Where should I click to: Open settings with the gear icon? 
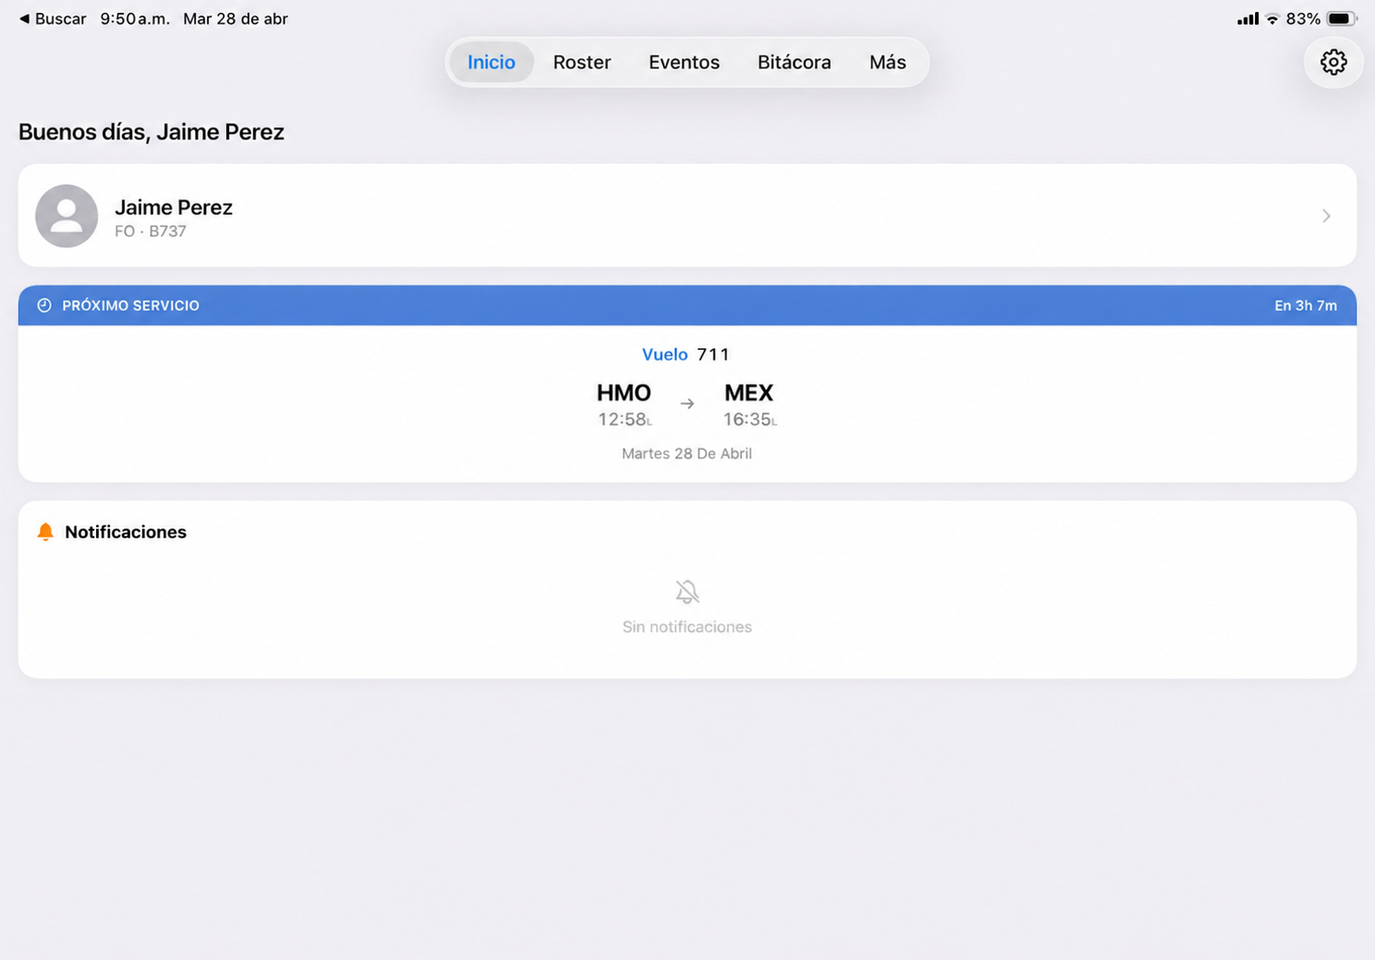pyautogui.click(x=1333, y=62)
